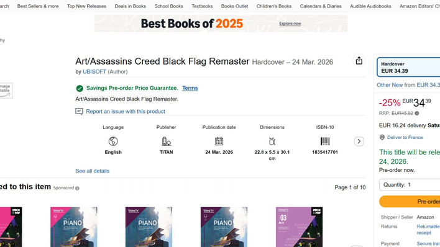Expand See all details
440x247 pixels.
(93, 171)
